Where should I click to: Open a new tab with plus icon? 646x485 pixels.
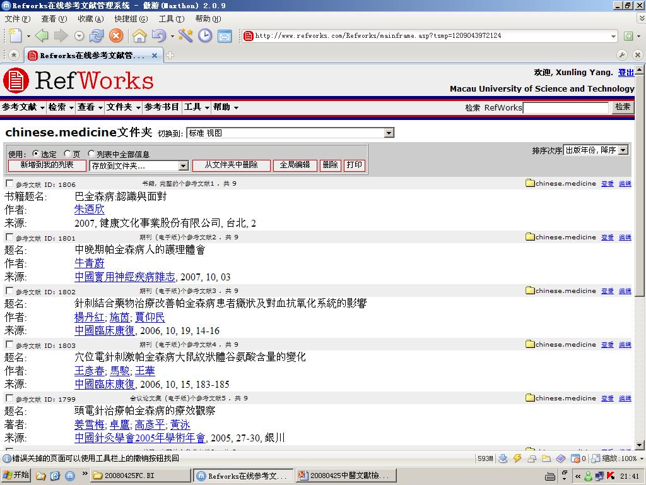[x=170, y=55]
